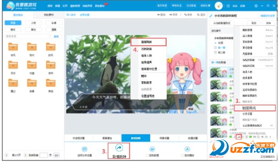The image size is (278, 162).
Task: Open the message icon next to avatar
Action: pos(228,6)
